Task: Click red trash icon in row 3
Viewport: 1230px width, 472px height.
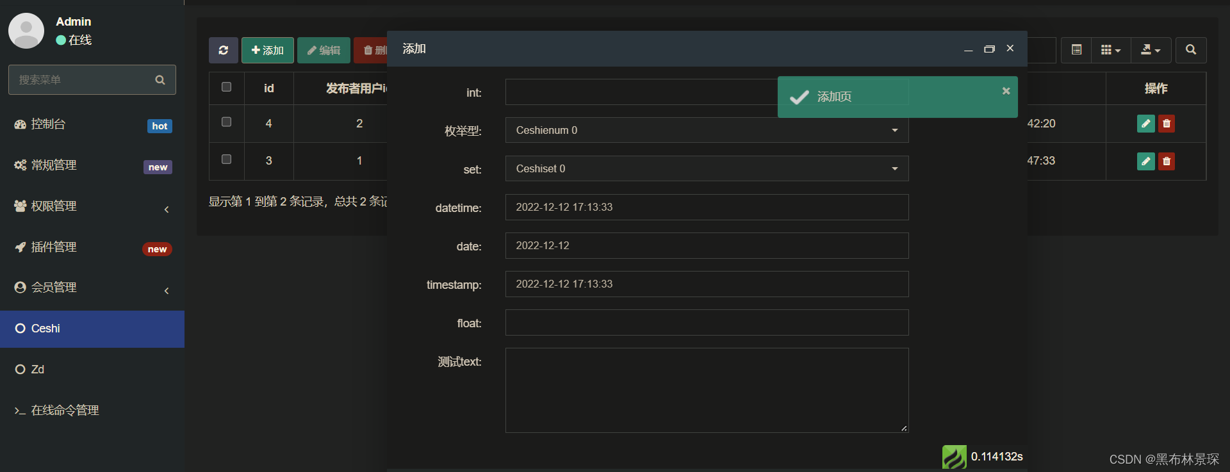Action: click(x=1167, y=161)
